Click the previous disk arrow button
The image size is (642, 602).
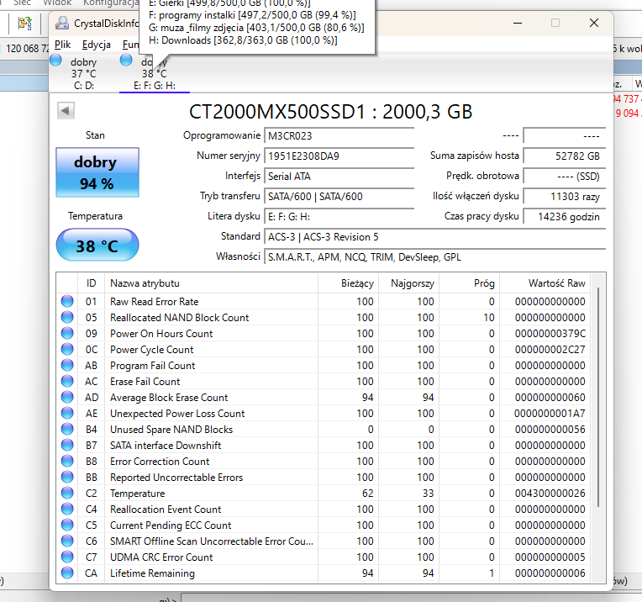(66, 110)
